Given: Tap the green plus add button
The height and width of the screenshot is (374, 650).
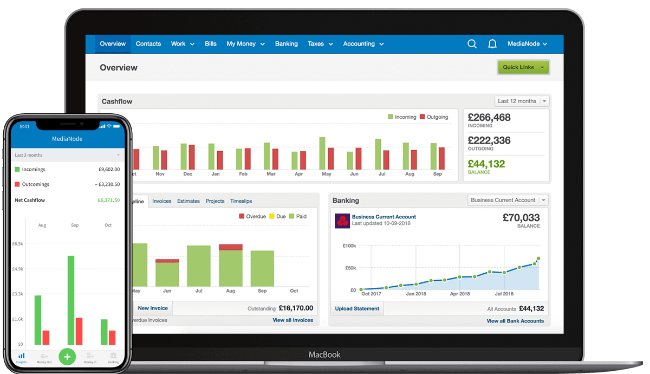Looking at the screenshot, I should coord(67,357).
